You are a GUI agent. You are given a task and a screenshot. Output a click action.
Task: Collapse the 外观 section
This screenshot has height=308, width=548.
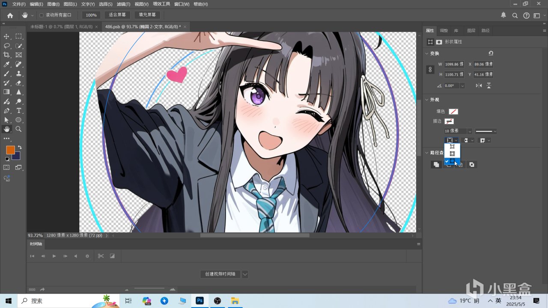[x=426, y=100]
